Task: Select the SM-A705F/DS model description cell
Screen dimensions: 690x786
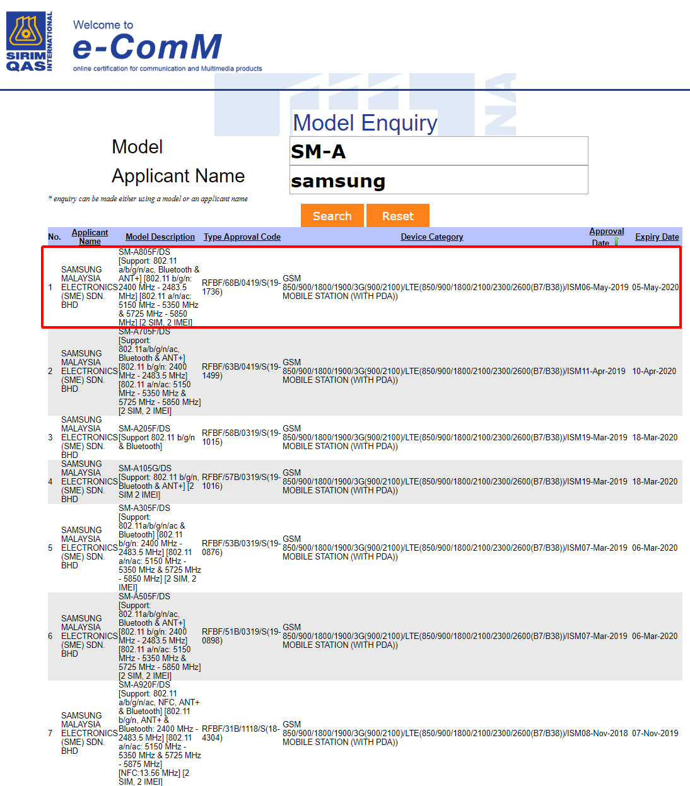Action: [159, 371]
